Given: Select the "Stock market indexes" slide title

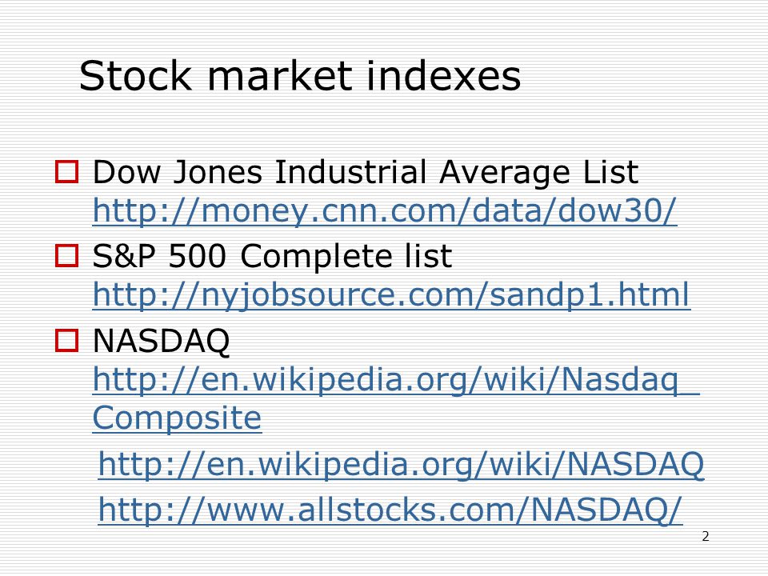Looking at the screenshot, I should point(300,76).
